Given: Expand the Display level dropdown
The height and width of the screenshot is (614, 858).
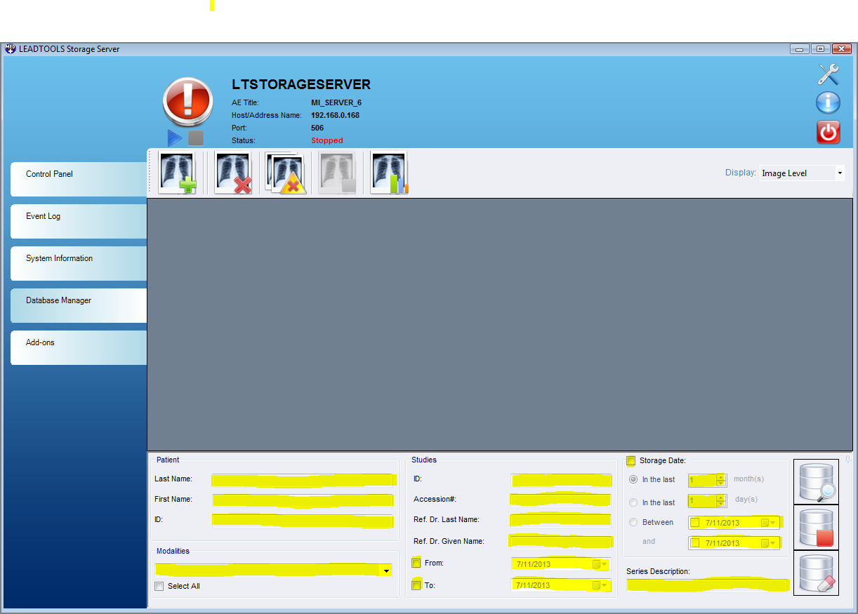Looking at the screenshot, I should pyautogui.click(x=839, y=173).
